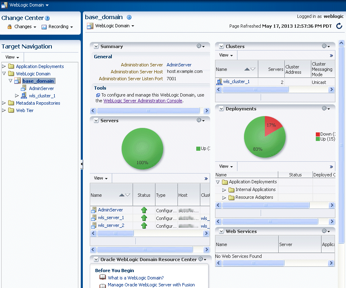Expand the Web Tier navigation node

click(x=4, y=110)
